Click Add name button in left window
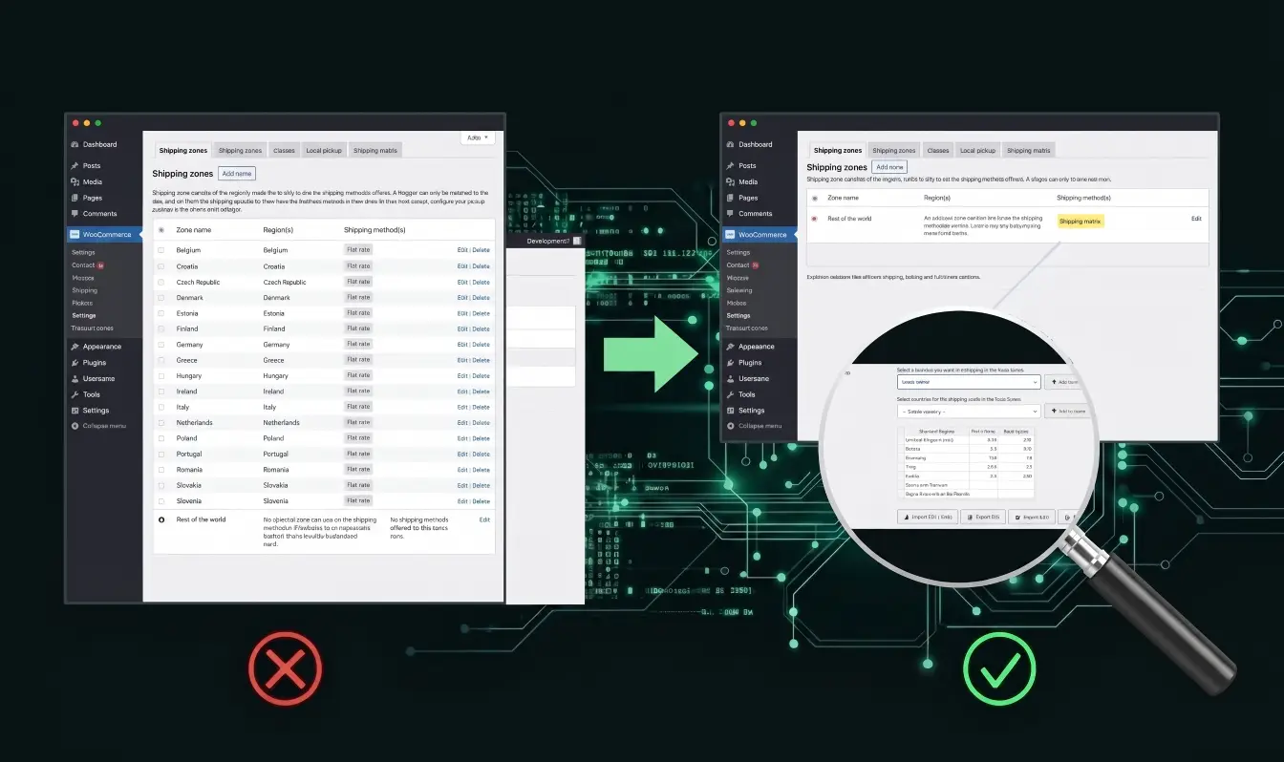This screenshot has width=1284, height=762. (237, 174)
